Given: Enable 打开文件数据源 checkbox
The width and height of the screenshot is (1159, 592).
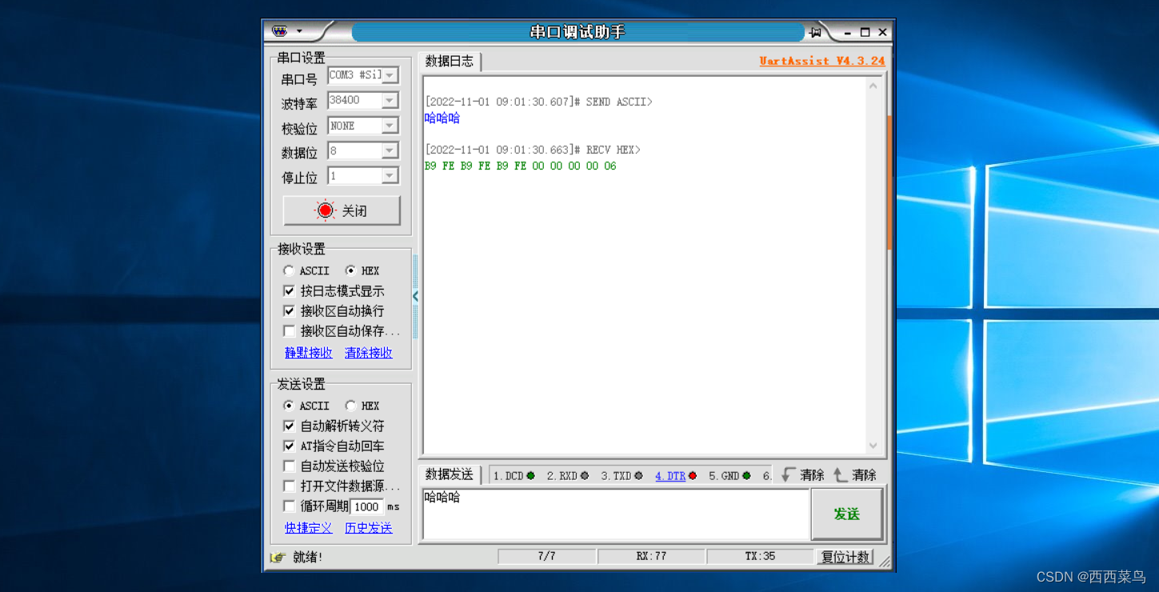Looking at the screenshot, I should point(290,486).
